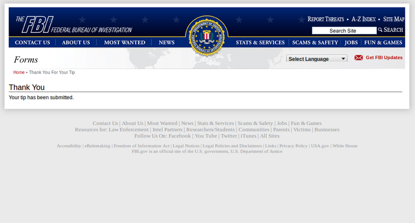Open the Privacy Policy footer link
Viewport: 415px width, 223px height.
[x=293, y=146]
